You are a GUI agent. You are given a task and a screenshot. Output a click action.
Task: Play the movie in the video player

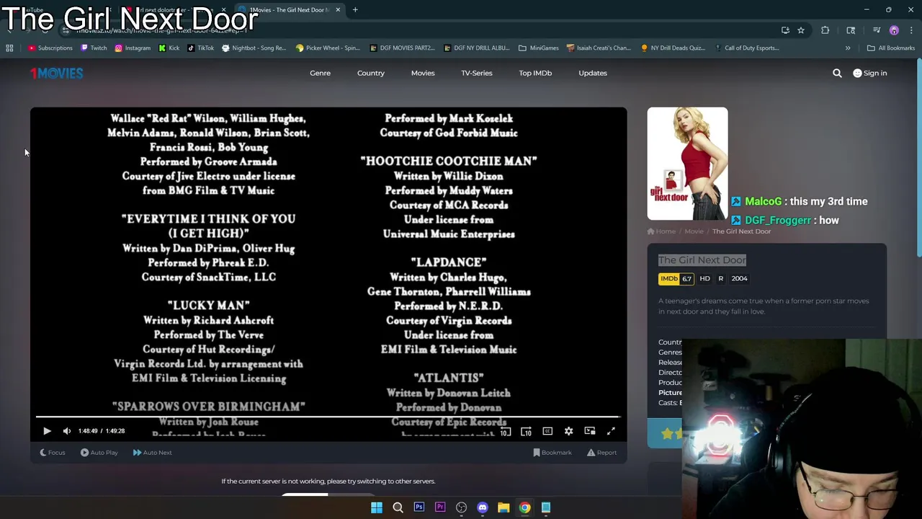click(47, 431)
